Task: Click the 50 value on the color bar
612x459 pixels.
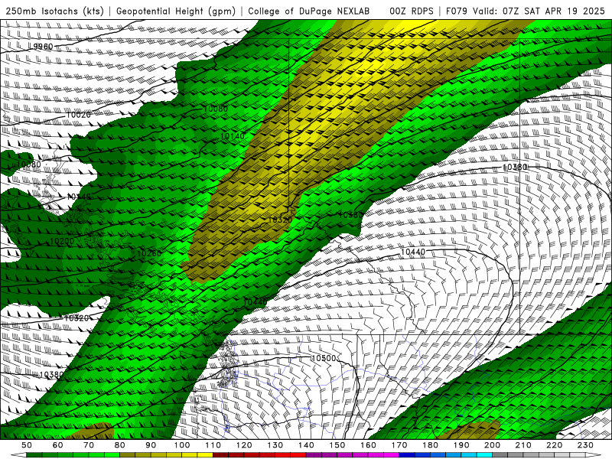Action: 27,445
